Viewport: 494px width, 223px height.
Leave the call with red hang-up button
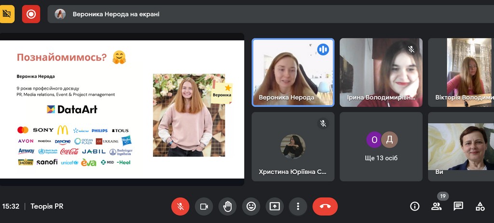point(325,206)
